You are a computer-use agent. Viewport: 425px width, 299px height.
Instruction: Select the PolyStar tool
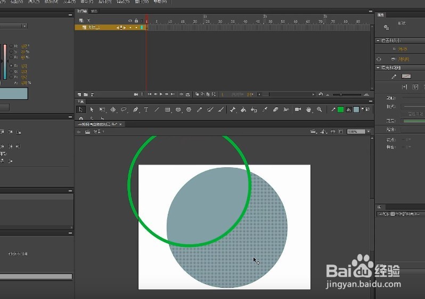189,109
